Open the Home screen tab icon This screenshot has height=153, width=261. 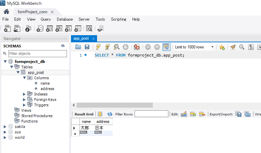click(x=6, y=12)
